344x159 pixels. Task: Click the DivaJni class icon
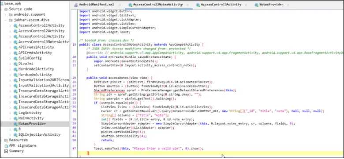pos(15,64)
